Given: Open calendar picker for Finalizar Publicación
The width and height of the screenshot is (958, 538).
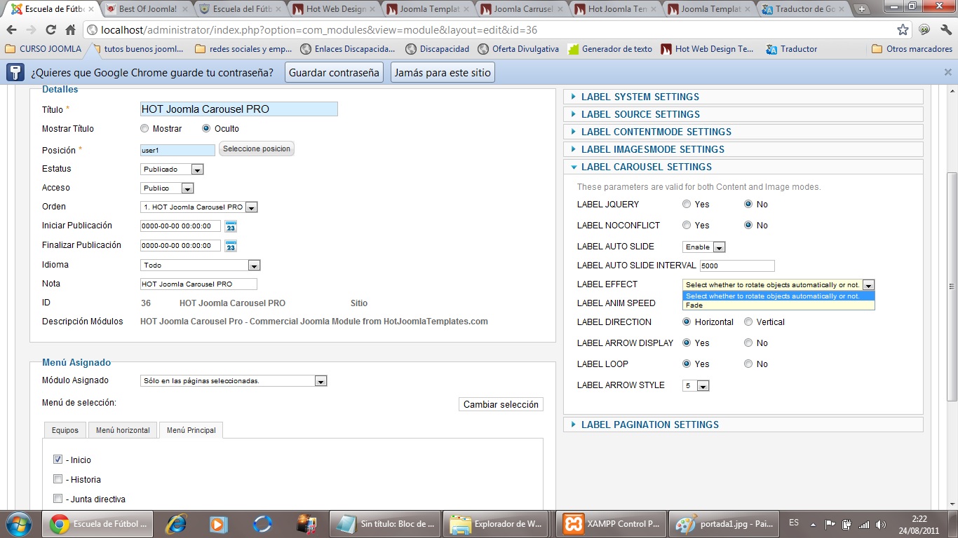Looking at the screenshot, I should (231, 246).
